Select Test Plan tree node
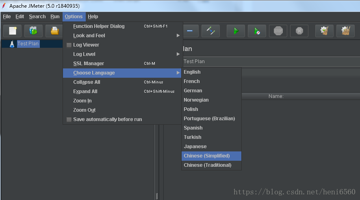Viewport: 360px width, 200px height. click(28, 44)
